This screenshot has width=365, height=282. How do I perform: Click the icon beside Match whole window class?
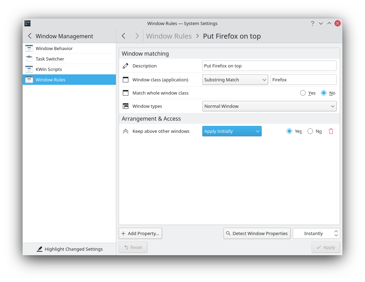(126, 93)
